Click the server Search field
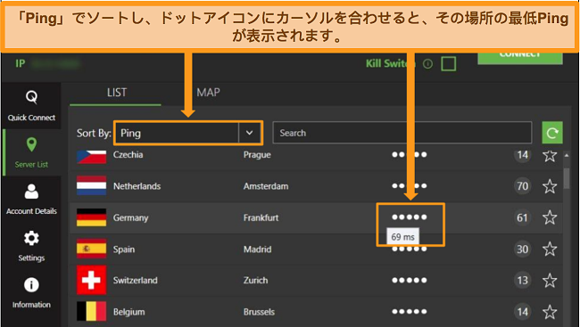The image size is (580, 327). pyautogui.click(x=402, y=133)
